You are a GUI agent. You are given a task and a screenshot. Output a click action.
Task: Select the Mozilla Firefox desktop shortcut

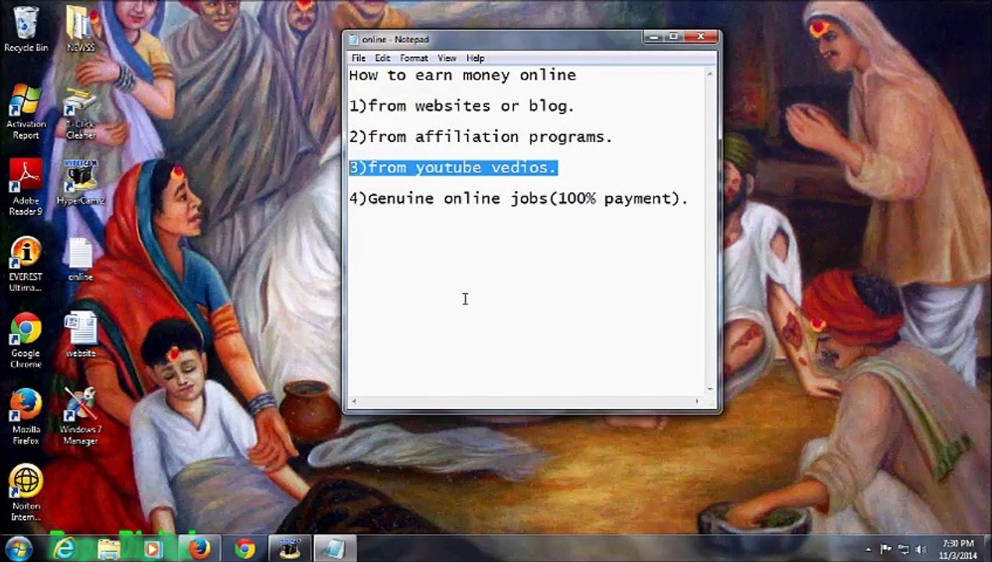tap(26, 418)
